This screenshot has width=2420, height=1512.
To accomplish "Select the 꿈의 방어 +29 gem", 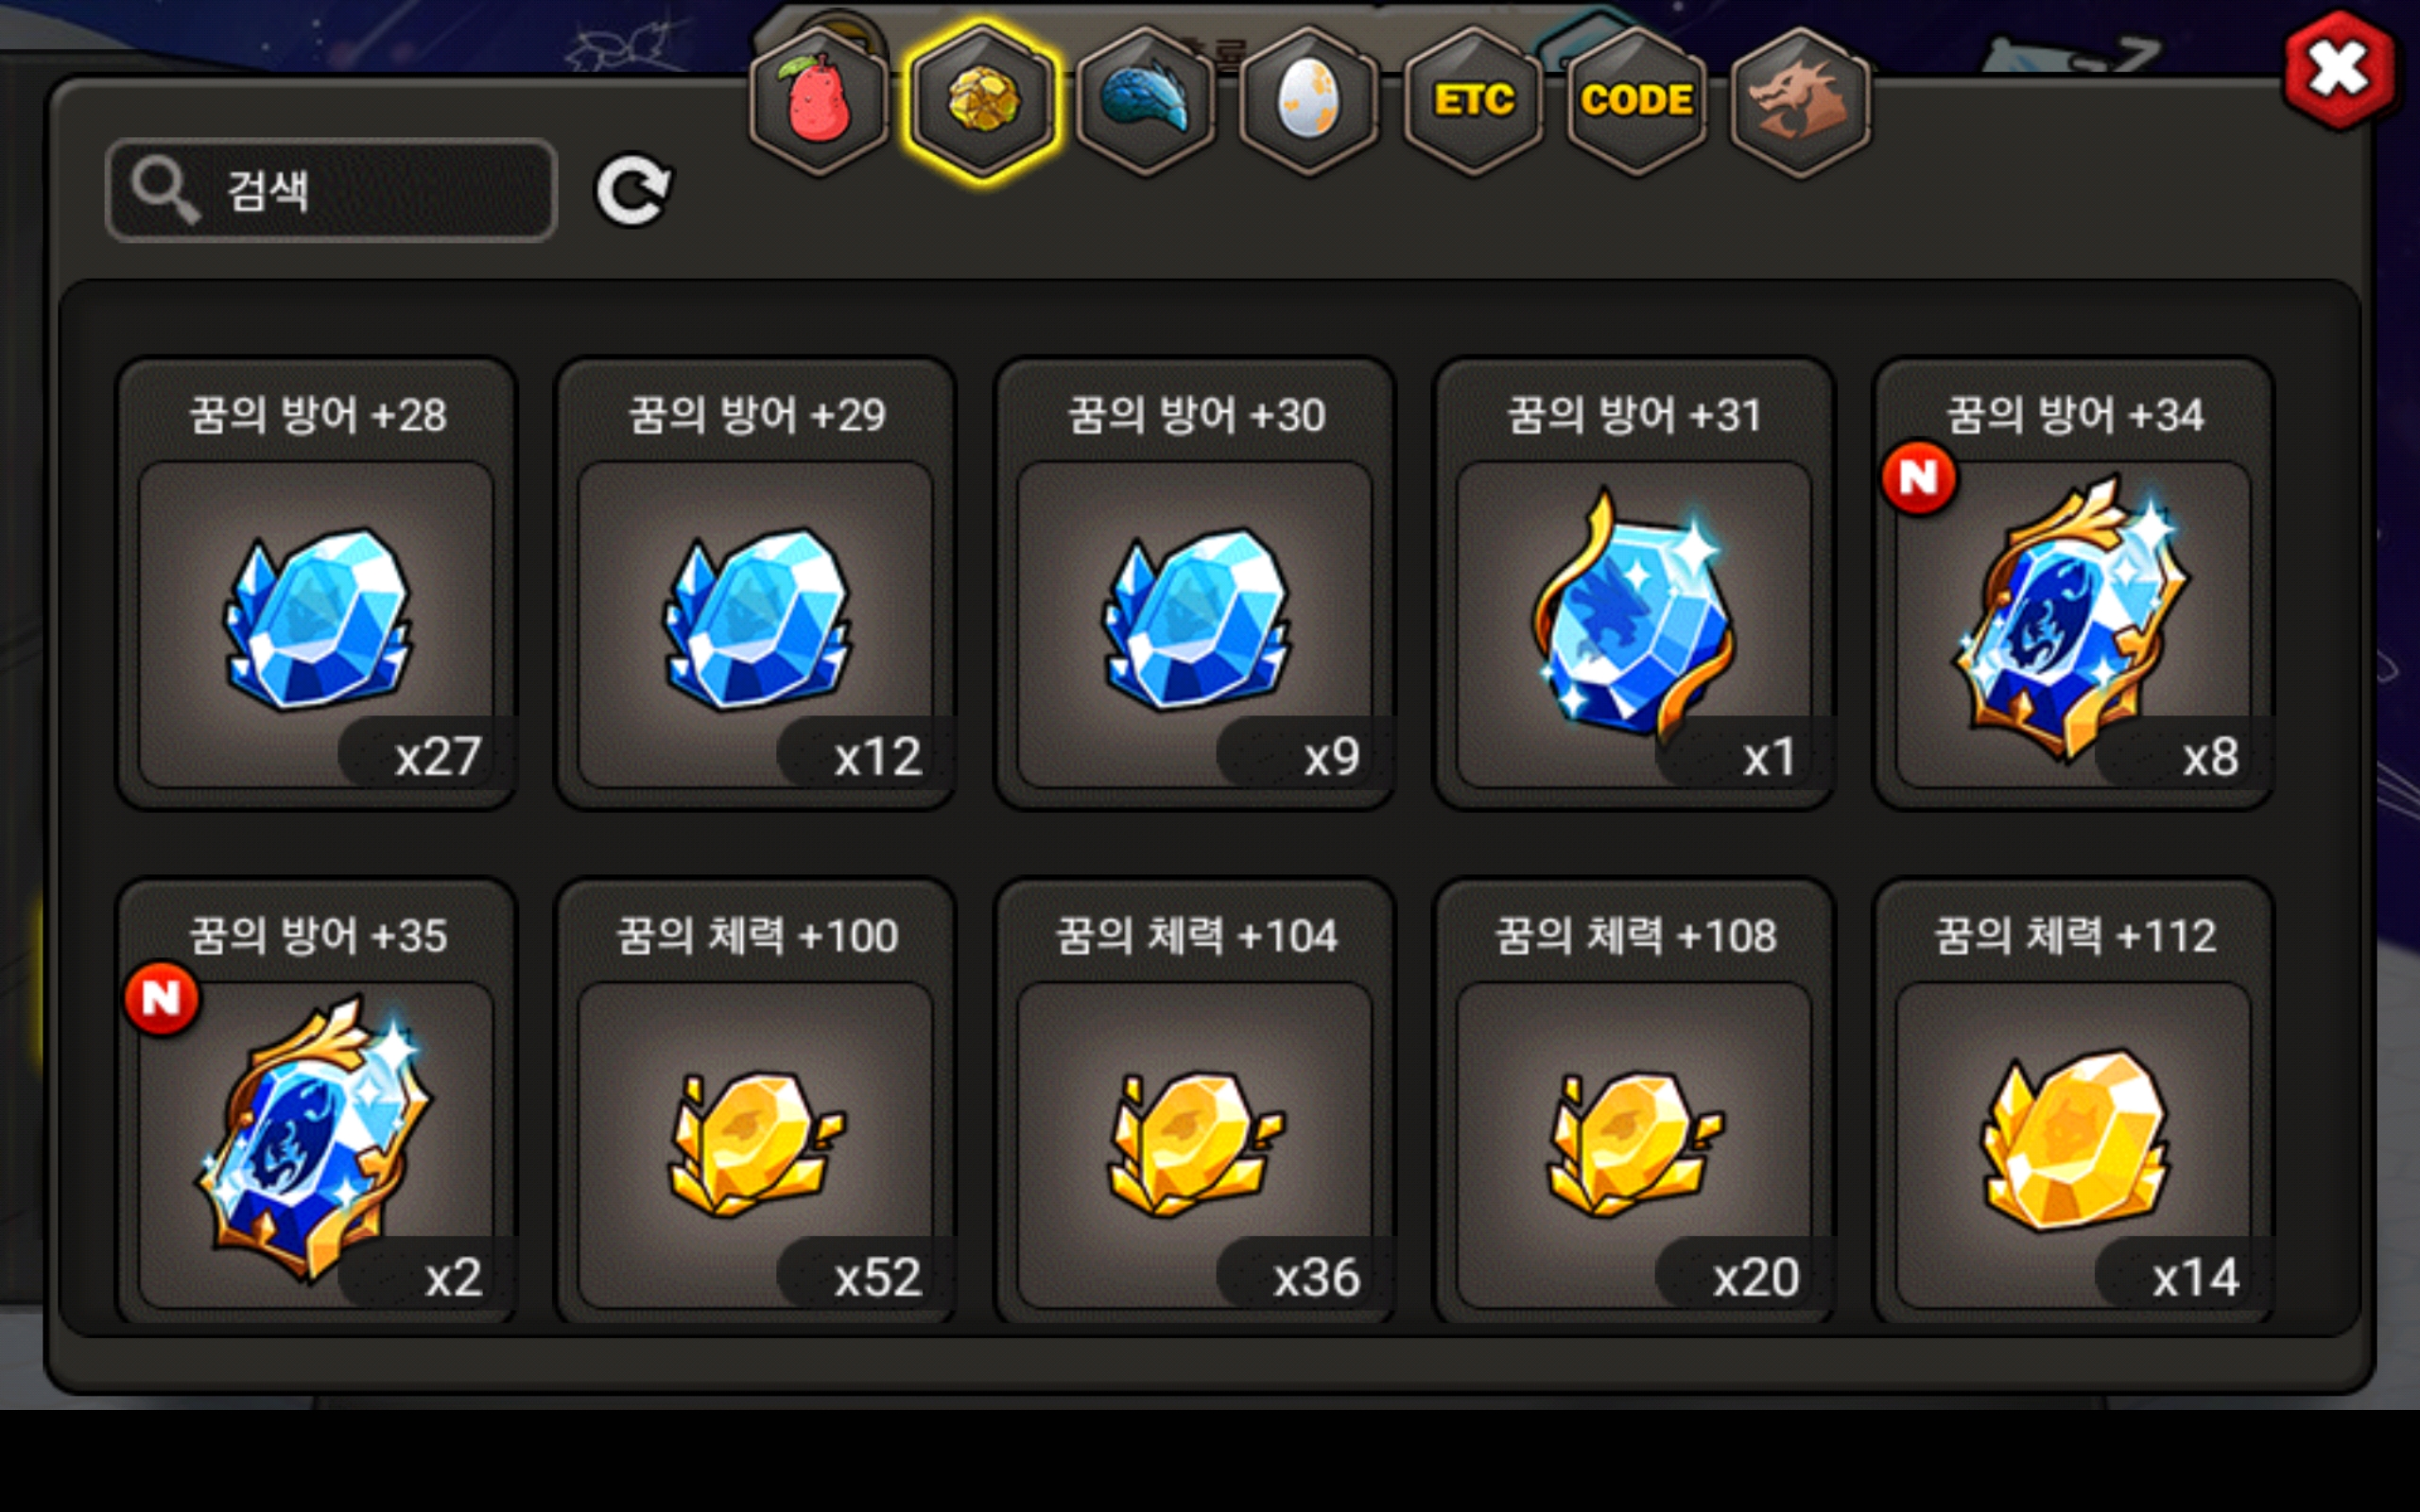I will (x=756, y=584).
